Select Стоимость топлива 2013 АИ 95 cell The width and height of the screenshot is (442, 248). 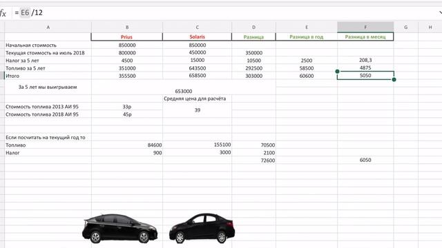[x=48, y=107]
